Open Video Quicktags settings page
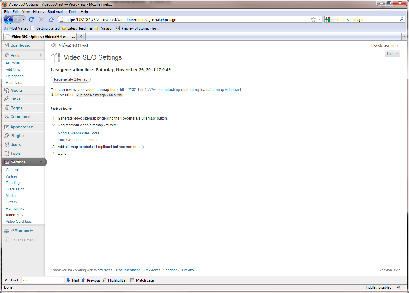 (x=19, y=222)
